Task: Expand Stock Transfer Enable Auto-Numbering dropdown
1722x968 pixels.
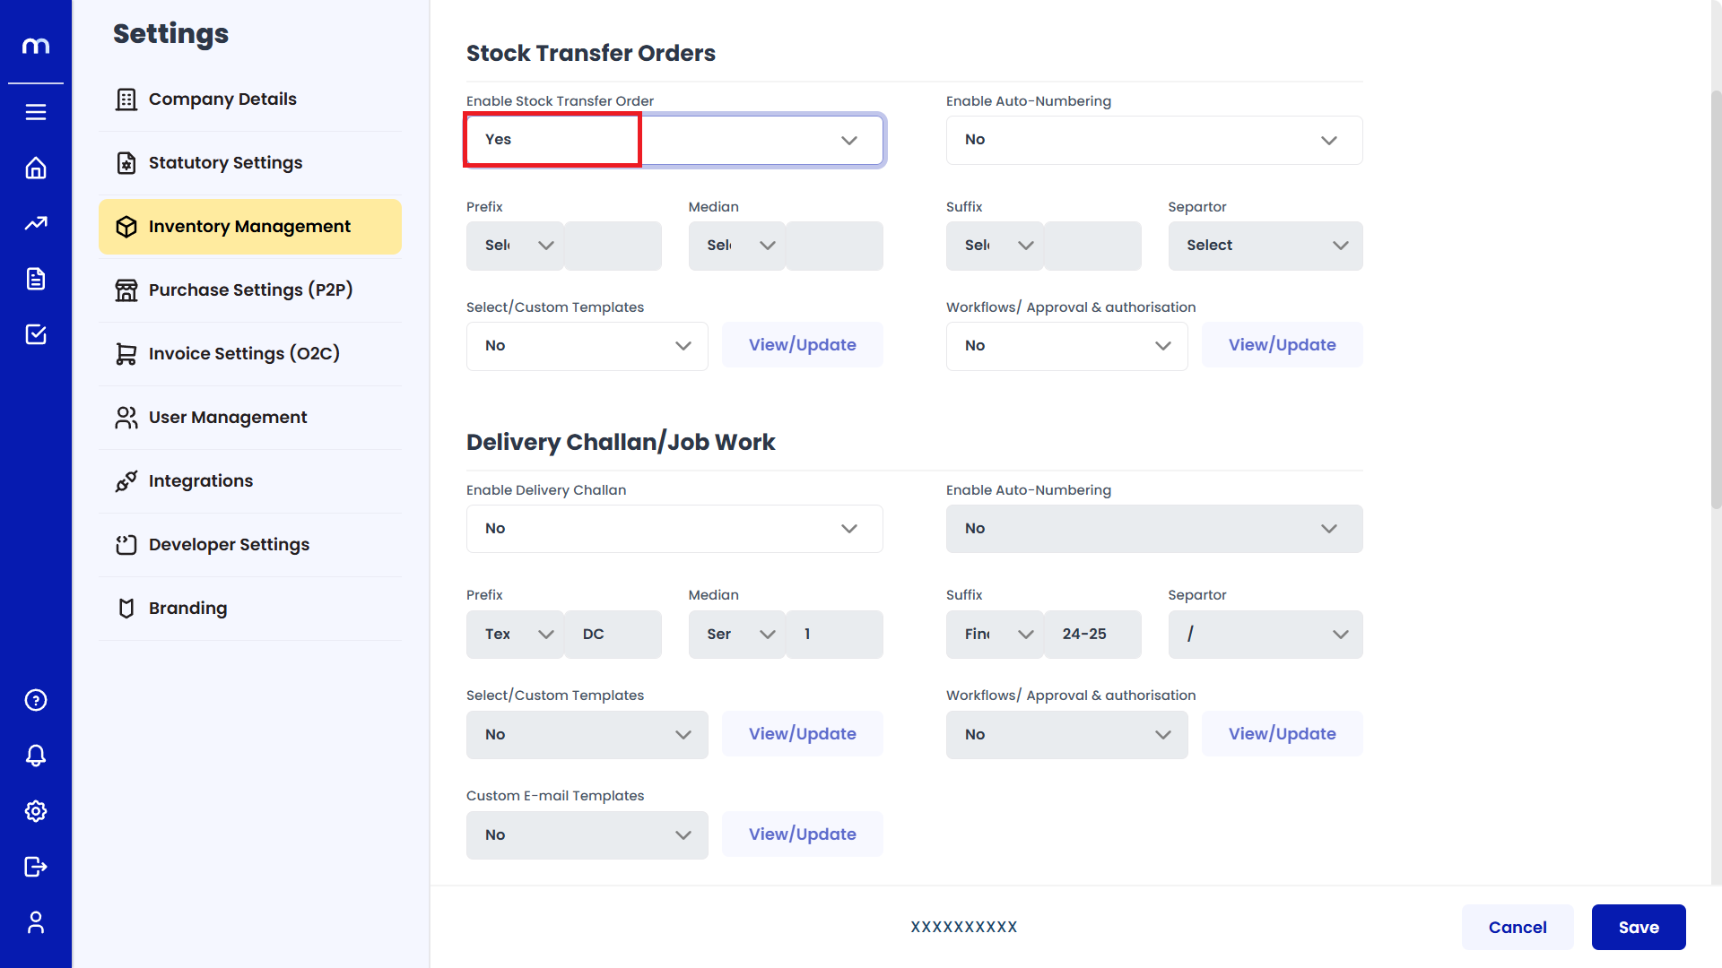Action: click(x=1153, y=140)
